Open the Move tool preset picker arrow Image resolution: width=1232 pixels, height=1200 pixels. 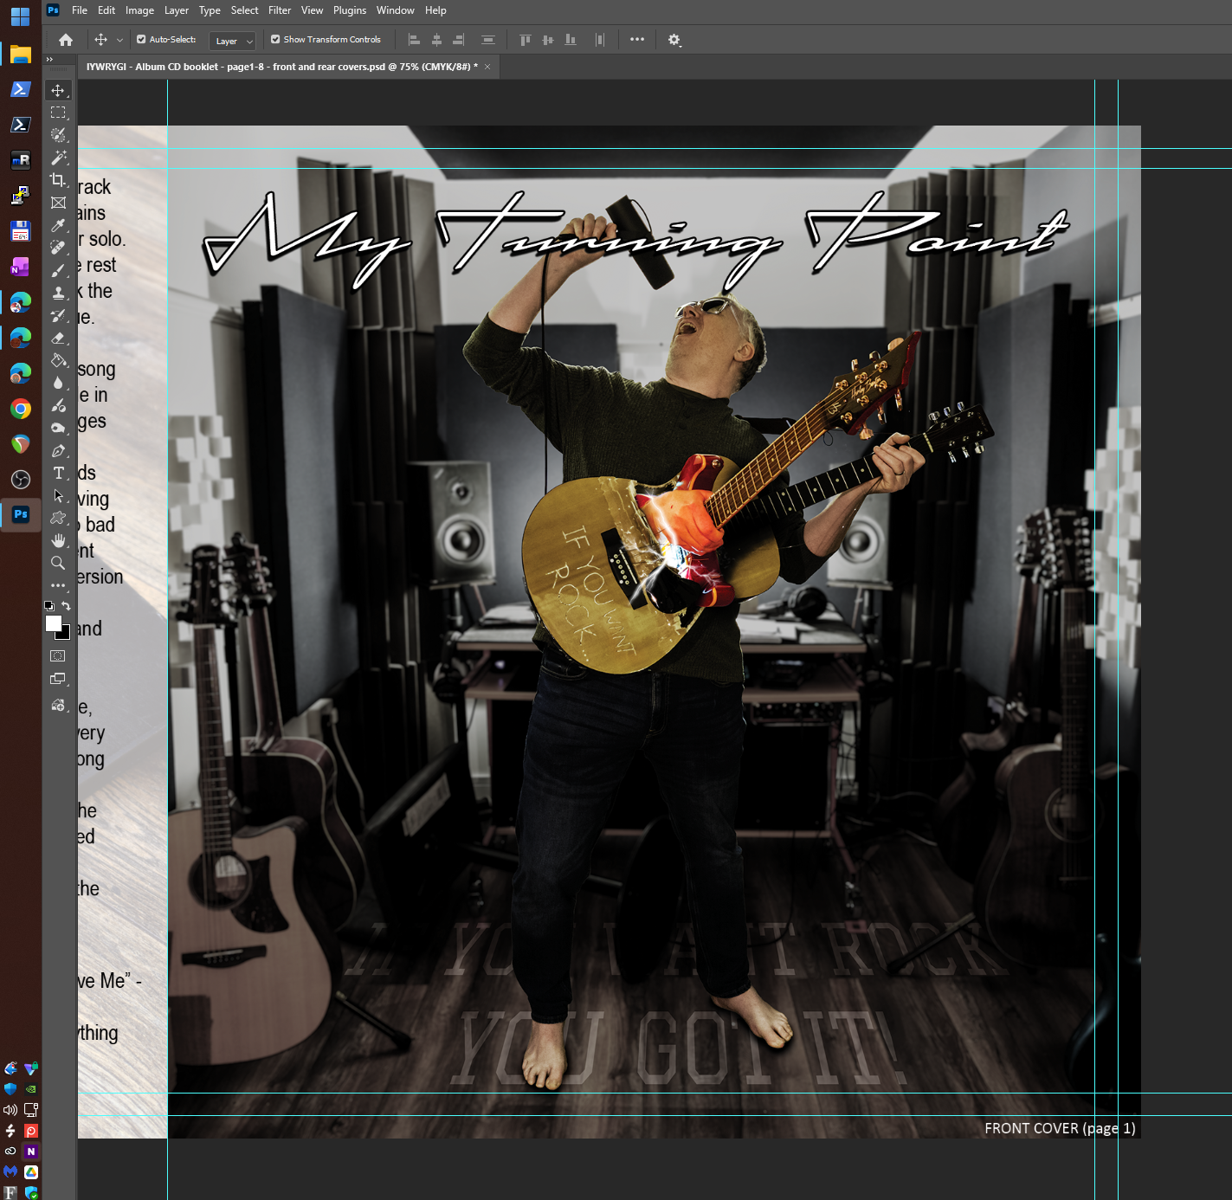click(119, 40)
